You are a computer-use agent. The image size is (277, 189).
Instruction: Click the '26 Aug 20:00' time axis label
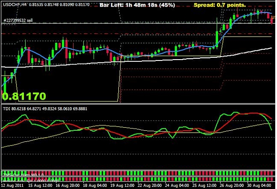232,185
